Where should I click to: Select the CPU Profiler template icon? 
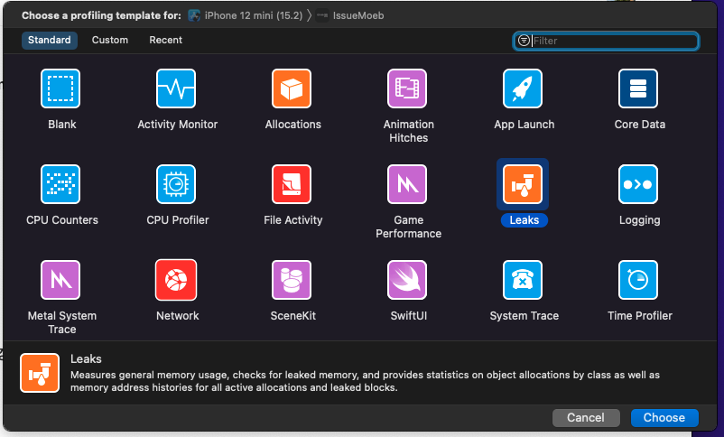[x=176, y=184]
